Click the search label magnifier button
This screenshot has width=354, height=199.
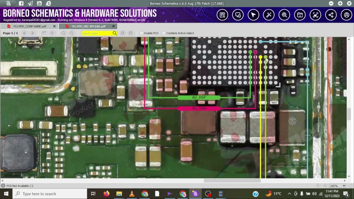coord(115,33)
